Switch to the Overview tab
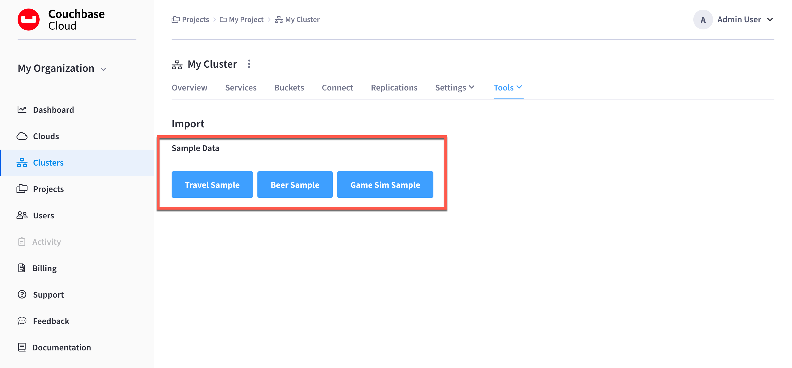The image size is (792, 368). (189, 87)
